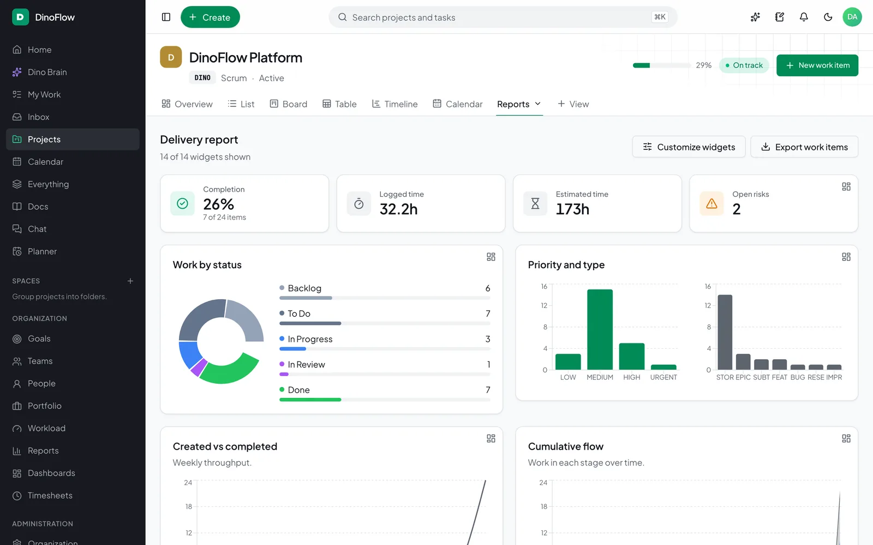
Task: Open Goals in the sidebar
Action: (73, 338)
